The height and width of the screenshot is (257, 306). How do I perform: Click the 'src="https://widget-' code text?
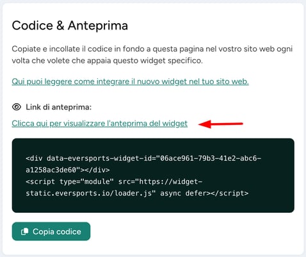pyautogui.click(x=160, y=181)
